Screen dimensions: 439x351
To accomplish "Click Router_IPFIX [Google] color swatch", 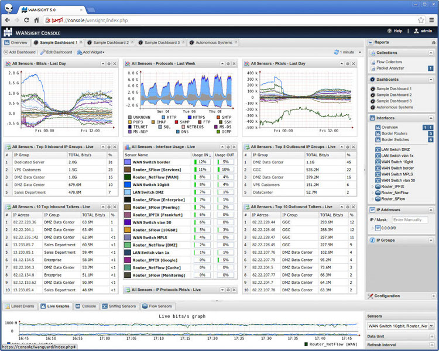I will [x=128, y=260].
